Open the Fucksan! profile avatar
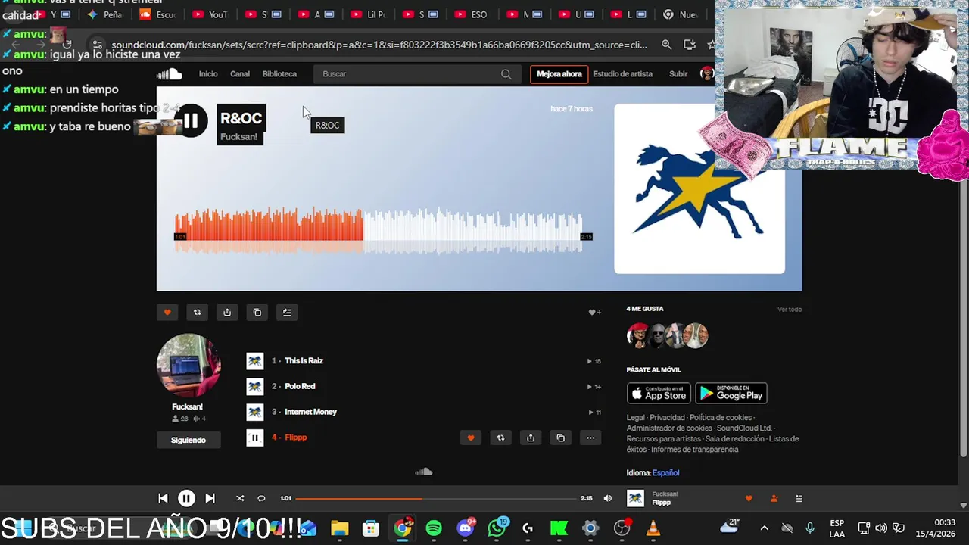The image size is (969, 545). [189, 365]
